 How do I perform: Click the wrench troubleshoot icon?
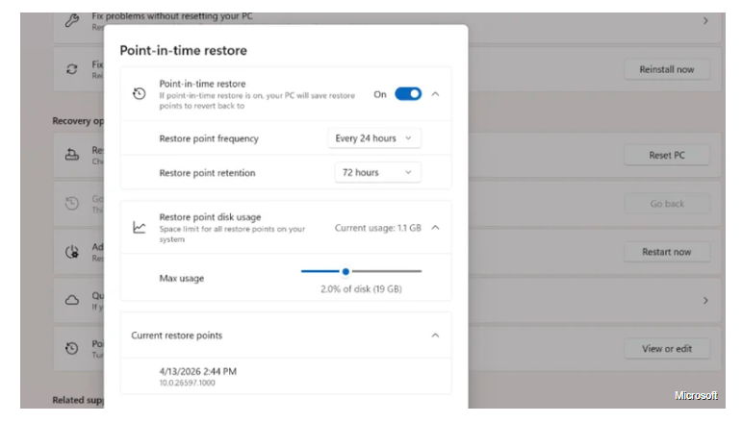coord(72,21)
